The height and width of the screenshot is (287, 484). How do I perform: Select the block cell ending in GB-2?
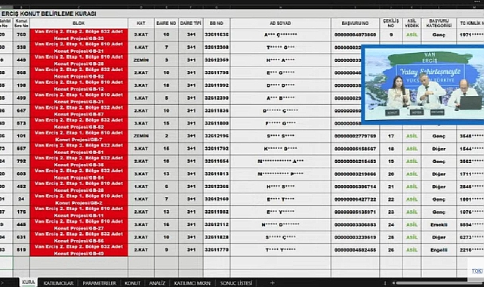point(79,199)
